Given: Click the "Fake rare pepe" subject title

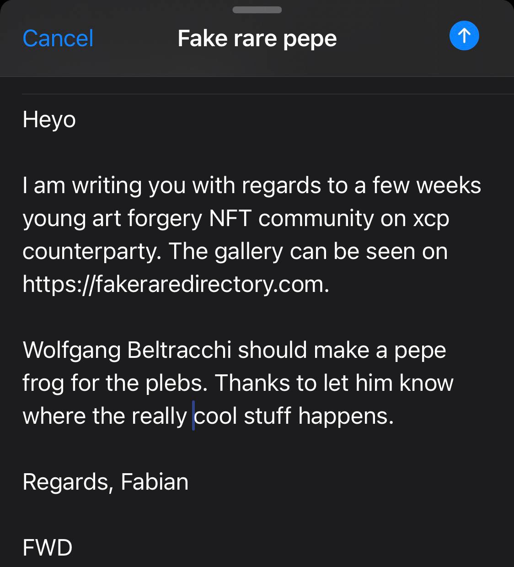Looking at the screenshot, I should [257, 38].
